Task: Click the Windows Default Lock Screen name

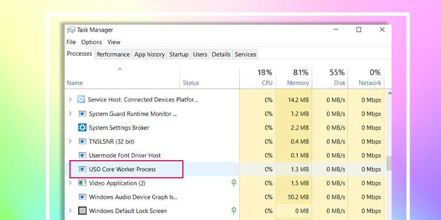Action: [x=128, y=211]
